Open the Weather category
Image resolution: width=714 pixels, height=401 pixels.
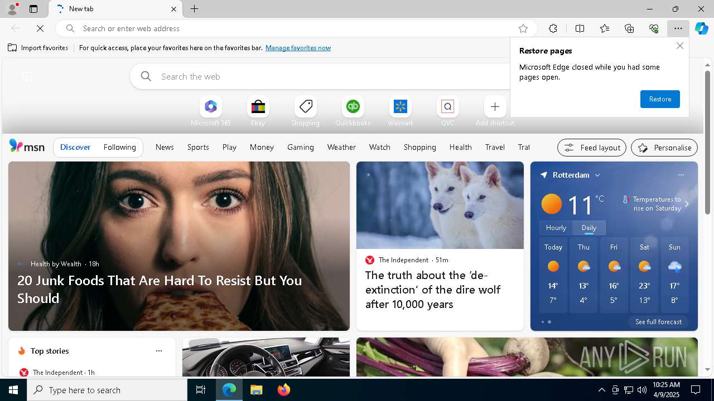pos(341,147)
